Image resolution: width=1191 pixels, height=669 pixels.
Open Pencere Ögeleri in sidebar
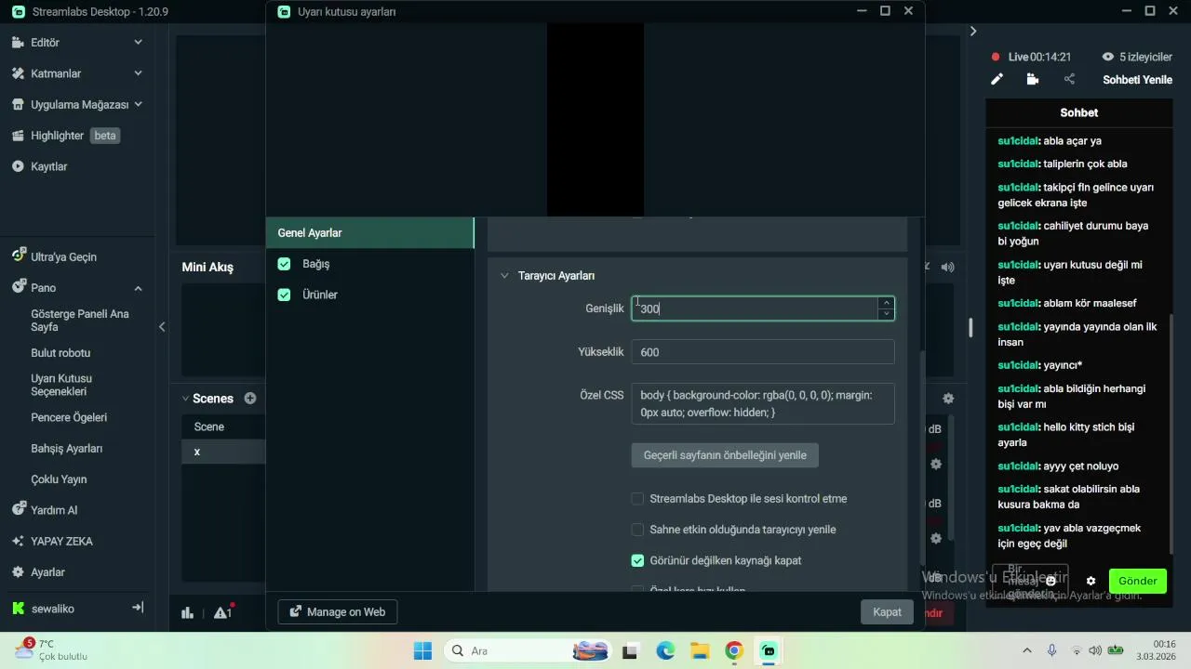[69, 417]
